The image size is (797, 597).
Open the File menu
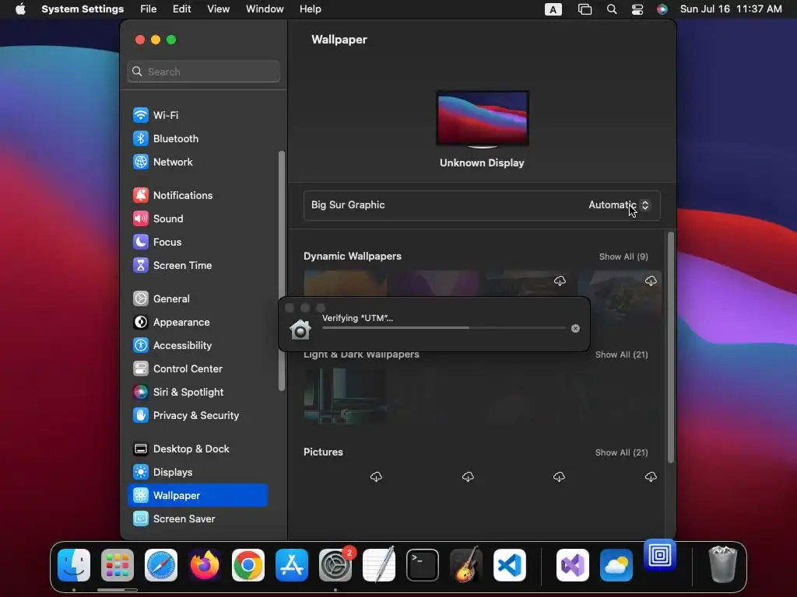pyautogui.click(x=149, y=9)
